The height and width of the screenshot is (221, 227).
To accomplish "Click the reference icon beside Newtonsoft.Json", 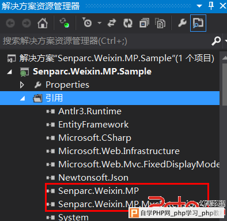I will pyautogui.click(x=51, y=178).
